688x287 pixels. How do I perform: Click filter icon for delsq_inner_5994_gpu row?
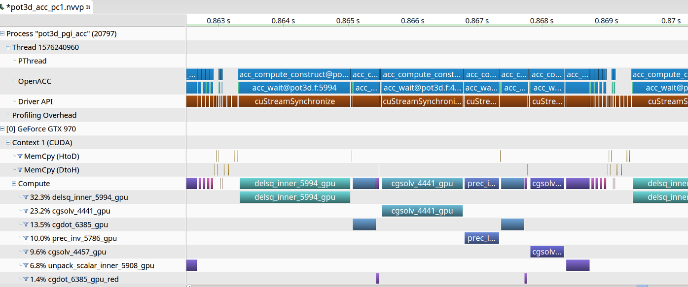pos(26,197)
